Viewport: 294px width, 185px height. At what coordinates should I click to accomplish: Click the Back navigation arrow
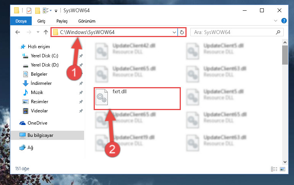click(x=18, y=32)
